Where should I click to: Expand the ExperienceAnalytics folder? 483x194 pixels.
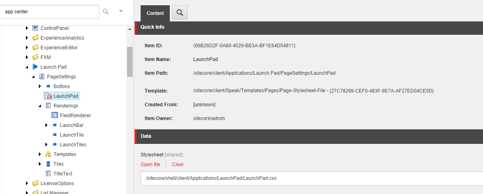tap(27, 38)
